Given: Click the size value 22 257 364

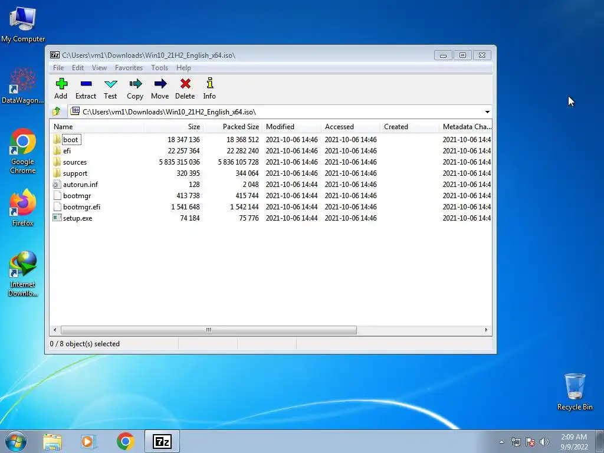Looking at the screenshot, I should click(x=184, y=151).
